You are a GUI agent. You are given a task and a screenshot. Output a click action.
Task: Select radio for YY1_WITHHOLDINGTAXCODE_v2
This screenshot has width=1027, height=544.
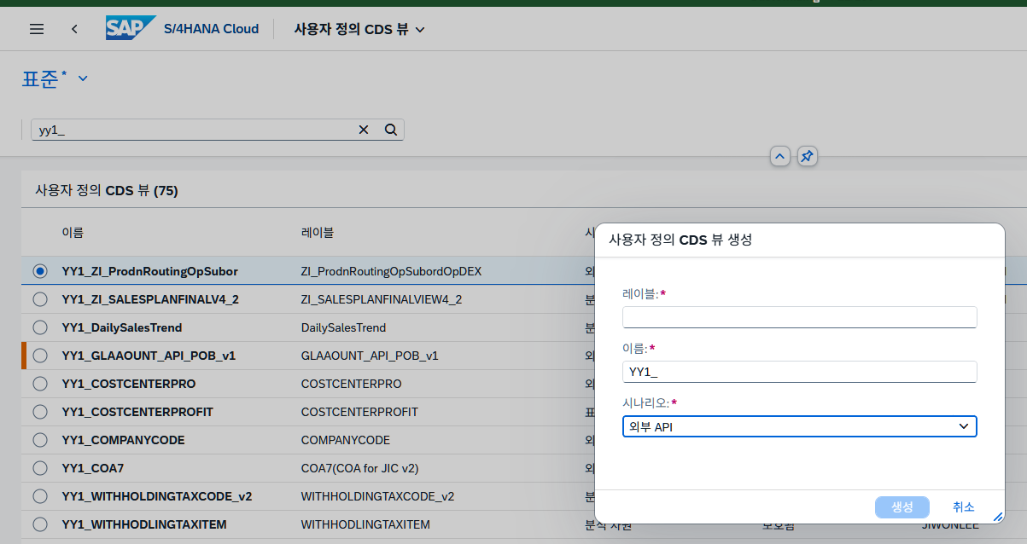pos(40,496)
